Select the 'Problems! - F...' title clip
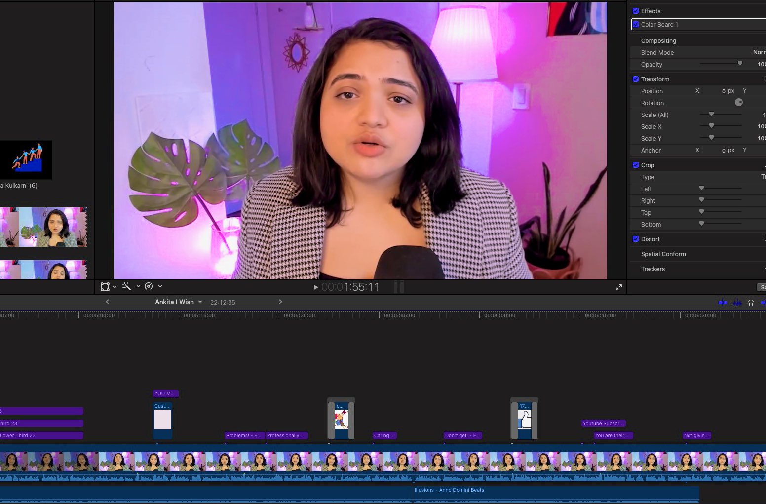 point(244,435)
